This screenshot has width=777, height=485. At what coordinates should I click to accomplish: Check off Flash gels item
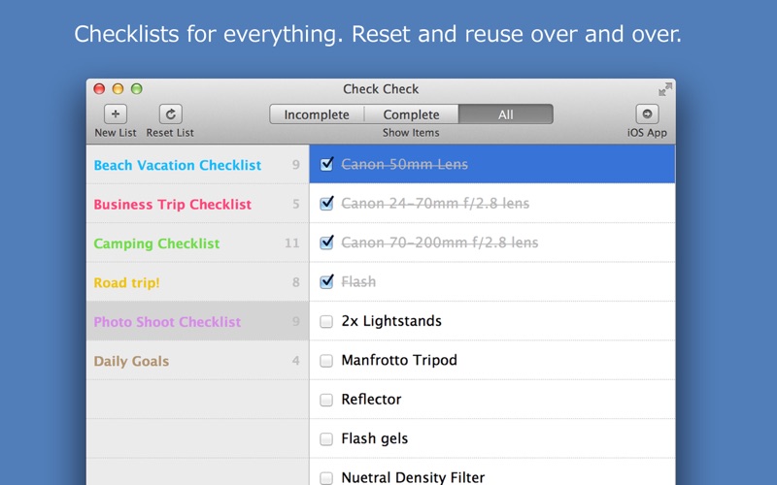tap(326, 438)
